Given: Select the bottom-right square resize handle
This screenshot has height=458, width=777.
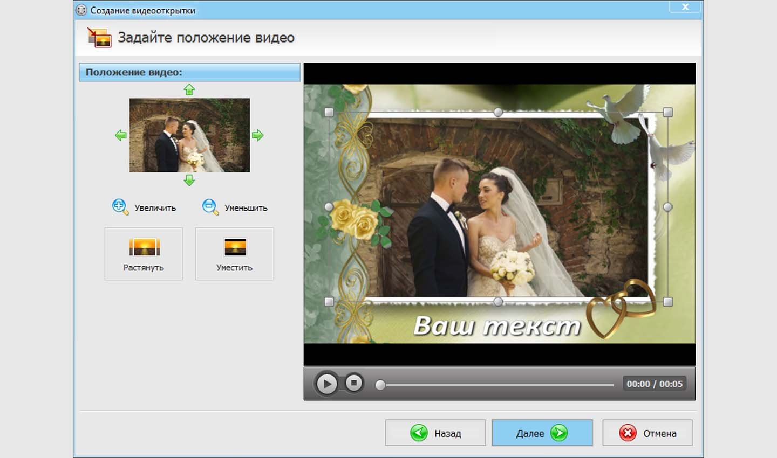Looking at the screenshot, I should [667, 302].
